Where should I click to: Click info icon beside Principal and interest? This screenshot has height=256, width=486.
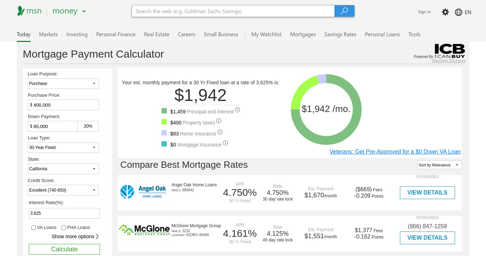[237, 110]
